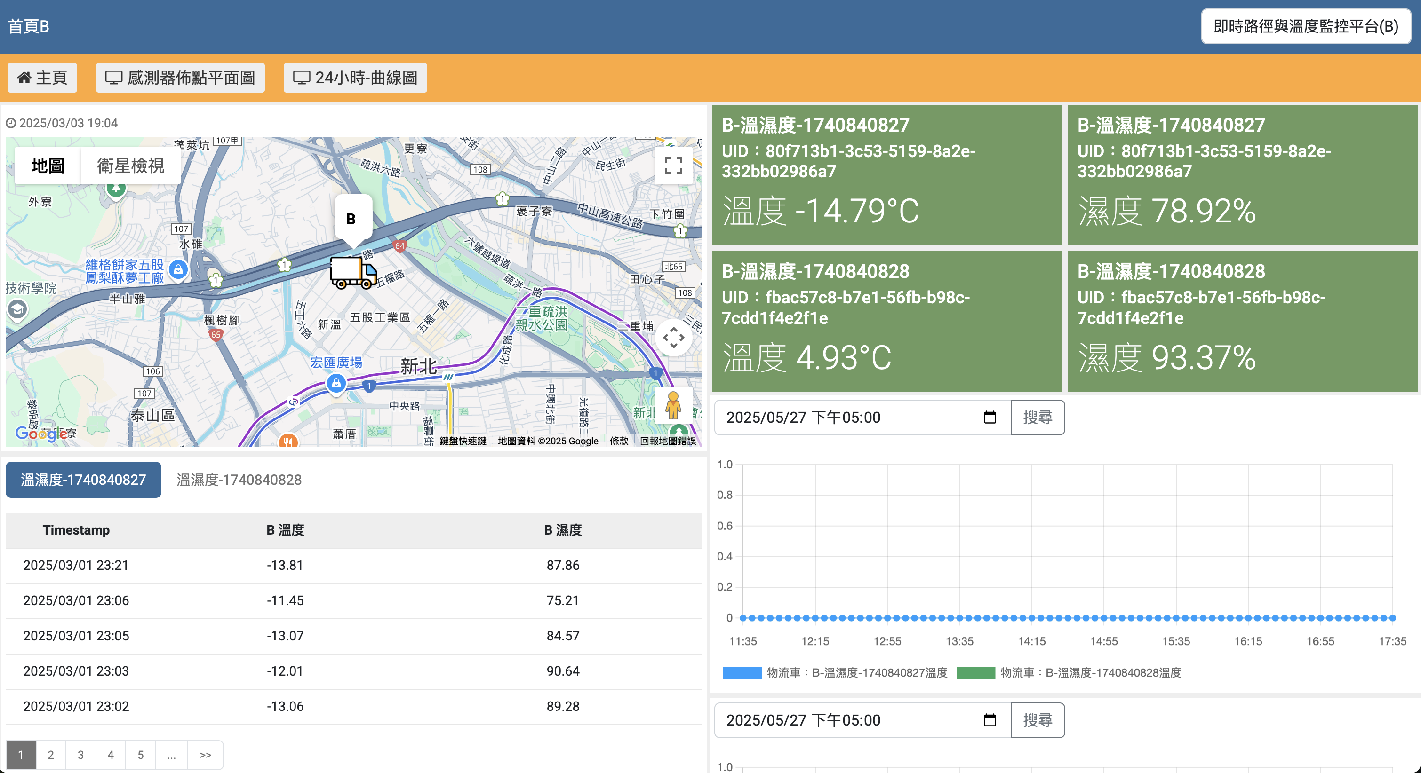Toggle blue legend B-溫濕度-1740840827溫度
The image size is (1421, 773).
click(835, 673)
